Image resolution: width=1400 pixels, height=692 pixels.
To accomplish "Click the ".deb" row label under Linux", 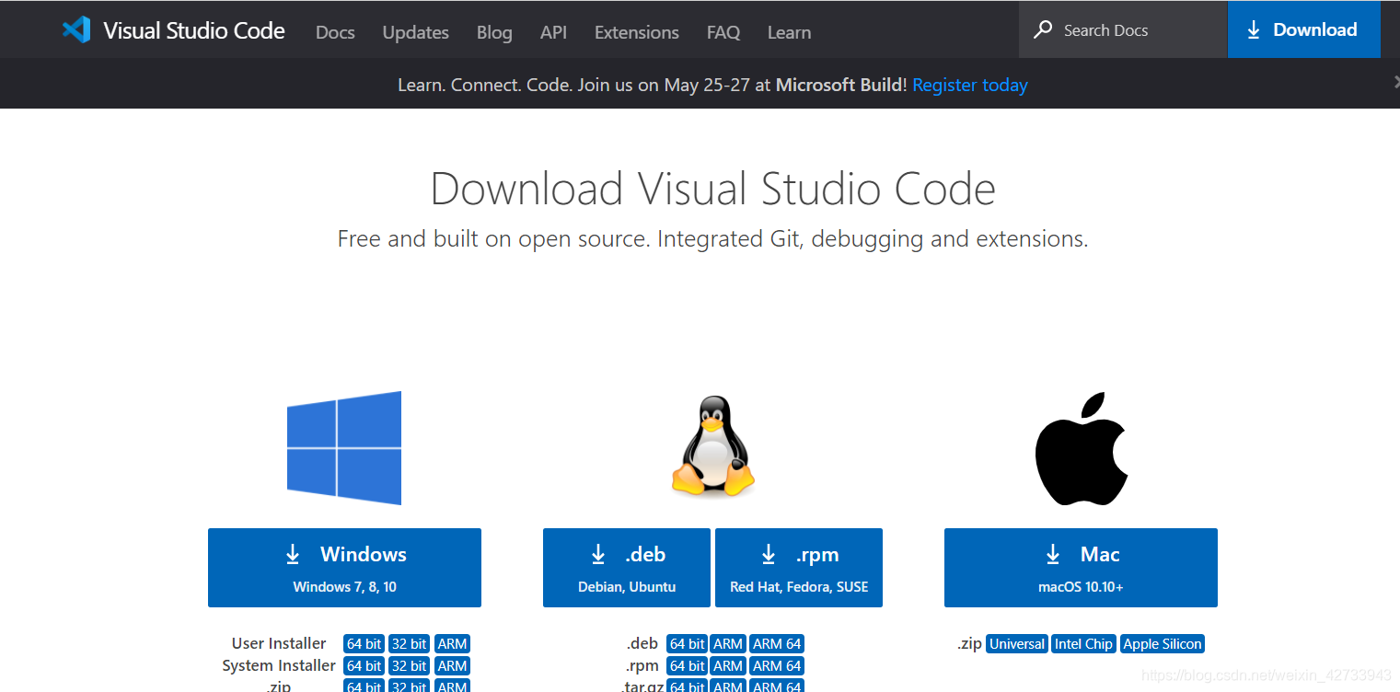I will [x=642, y=643].
